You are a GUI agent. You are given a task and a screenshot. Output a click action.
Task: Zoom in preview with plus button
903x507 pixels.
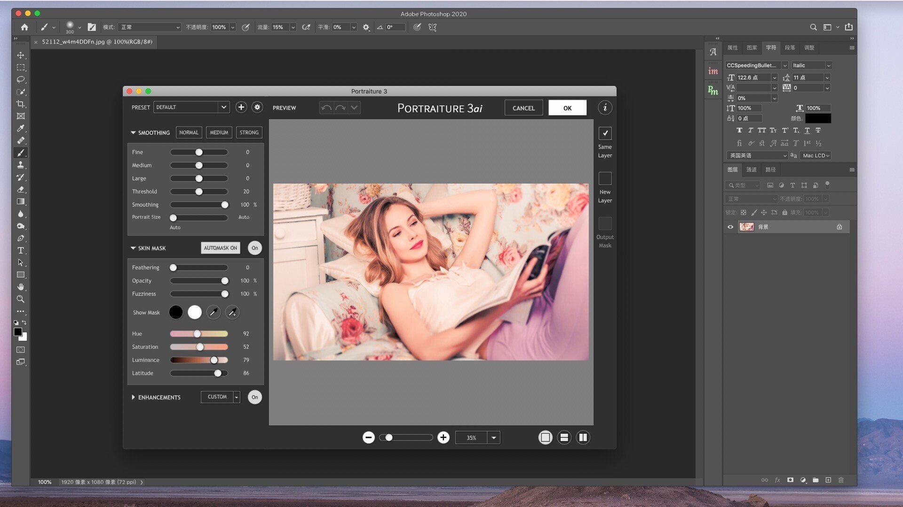[x=444, y=438]
